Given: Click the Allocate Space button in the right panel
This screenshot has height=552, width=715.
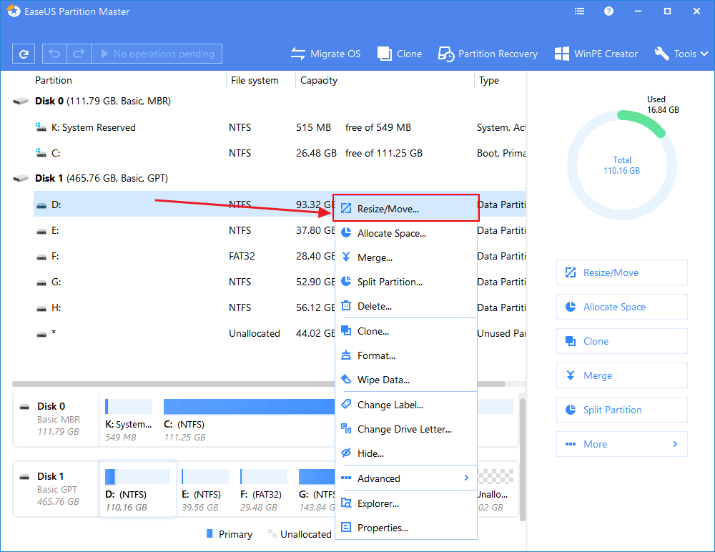Looking at the screenshot, I should point(621,307).
